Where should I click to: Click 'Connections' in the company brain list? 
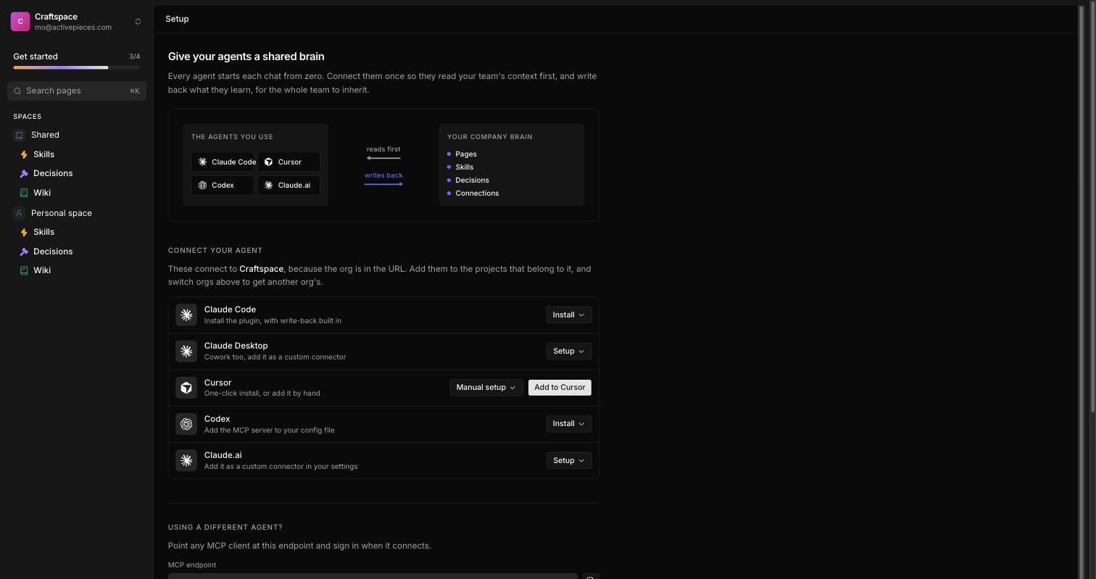tap(477, 193)
